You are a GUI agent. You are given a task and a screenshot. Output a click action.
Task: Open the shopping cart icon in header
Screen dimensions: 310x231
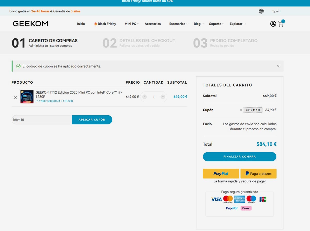pos(281,24)
